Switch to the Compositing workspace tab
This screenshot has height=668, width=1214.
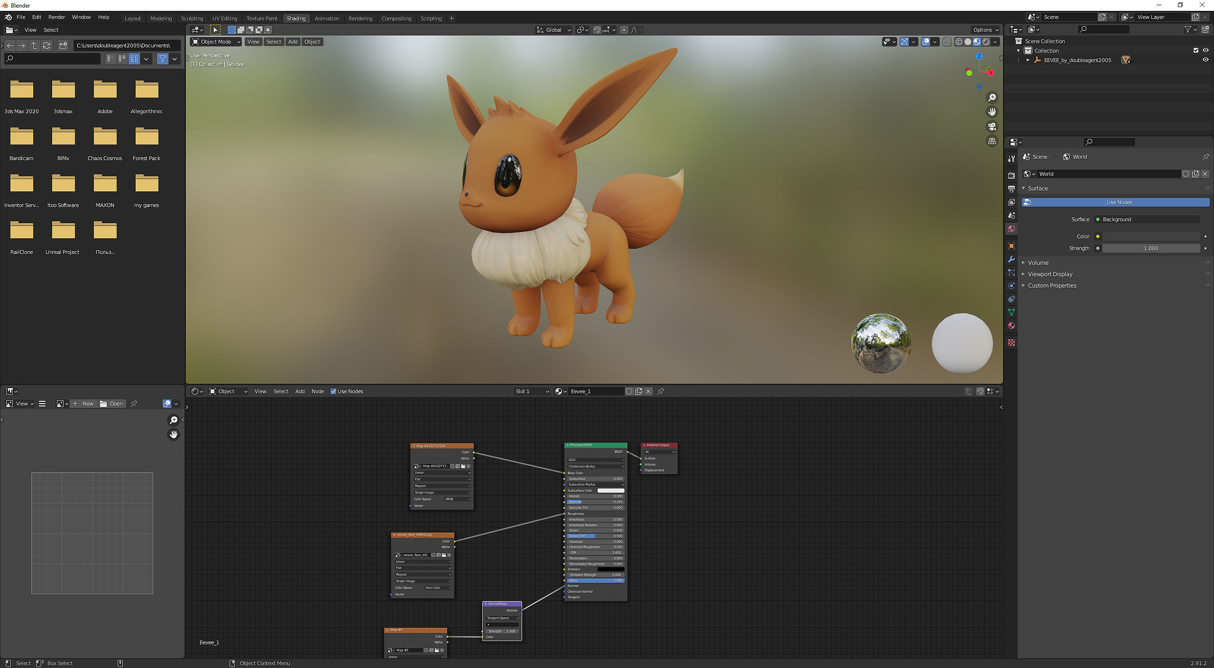[x=396, y=18]
